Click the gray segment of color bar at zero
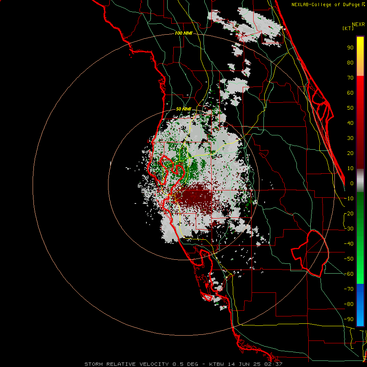Image resolution: width=367 pixels, height=367 pixels. (x=360, y=181)
